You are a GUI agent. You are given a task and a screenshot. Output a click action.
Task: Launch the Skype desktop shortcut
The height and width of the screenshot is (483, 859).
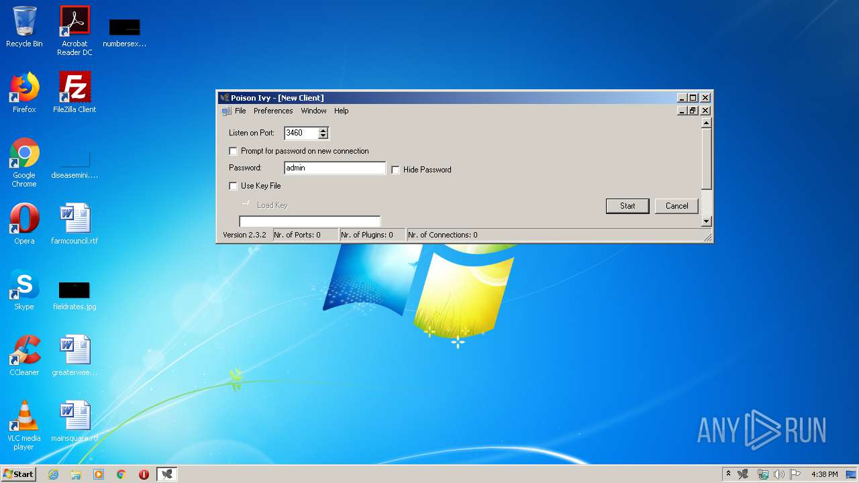point(24,290)
